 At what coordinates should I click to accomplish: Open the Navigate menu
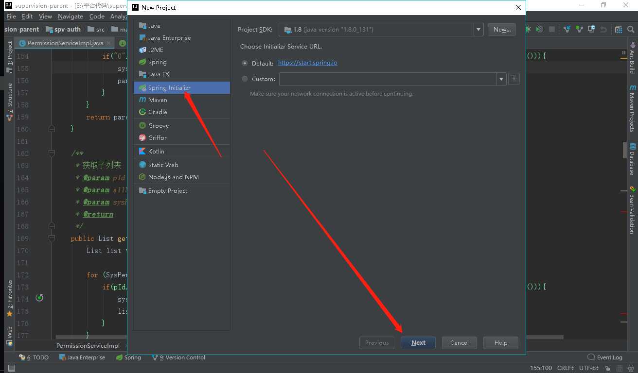pos(71,17)
